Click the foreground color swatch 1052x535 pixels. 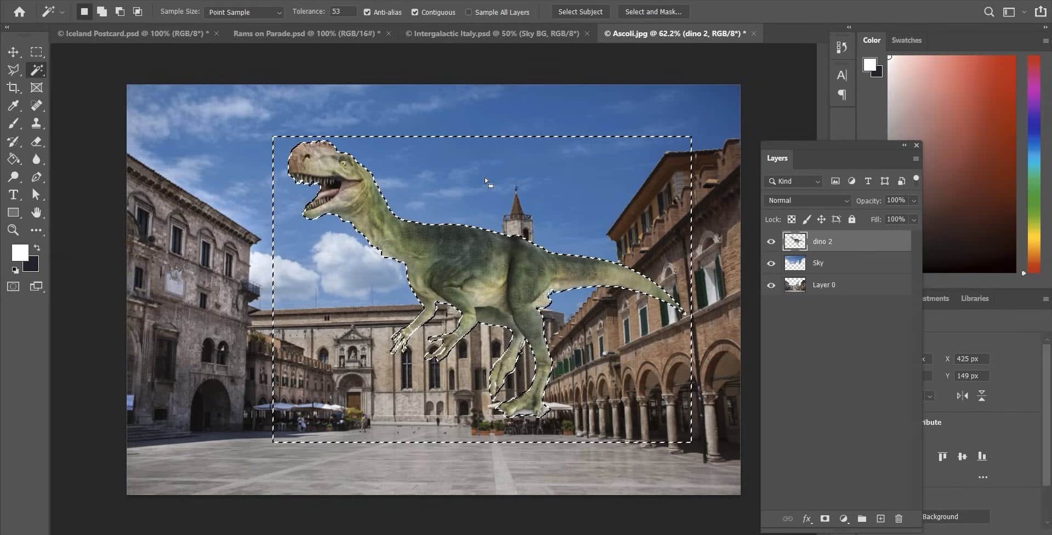click(20, 253)
